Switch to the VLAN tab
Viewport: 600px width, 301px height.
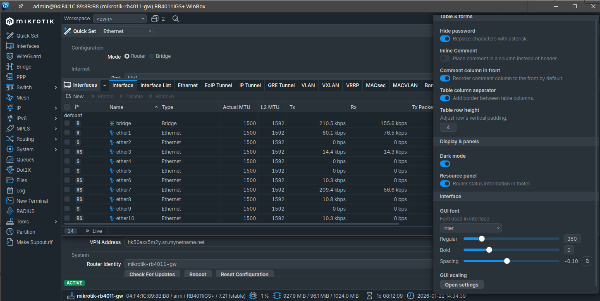(x=308, y=85)
